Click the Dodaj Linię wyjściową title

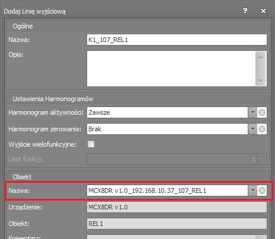coord(34,11)
